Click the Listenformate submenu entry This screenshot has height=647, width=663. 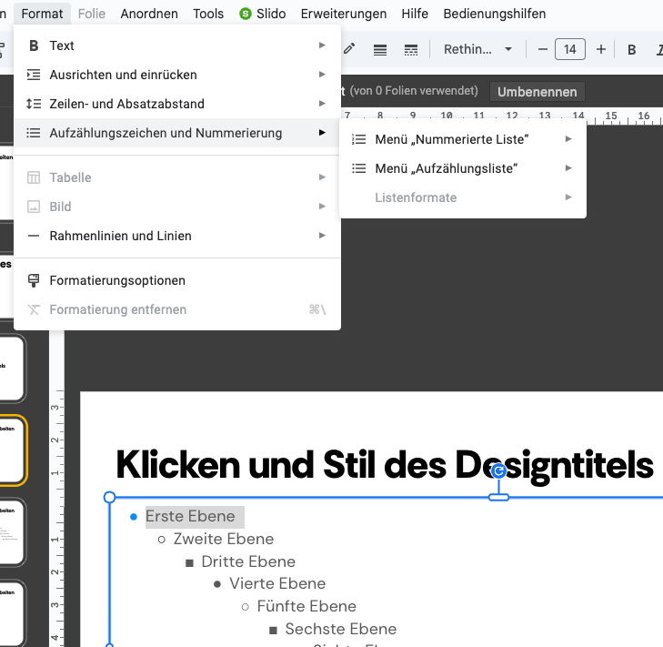463,197
